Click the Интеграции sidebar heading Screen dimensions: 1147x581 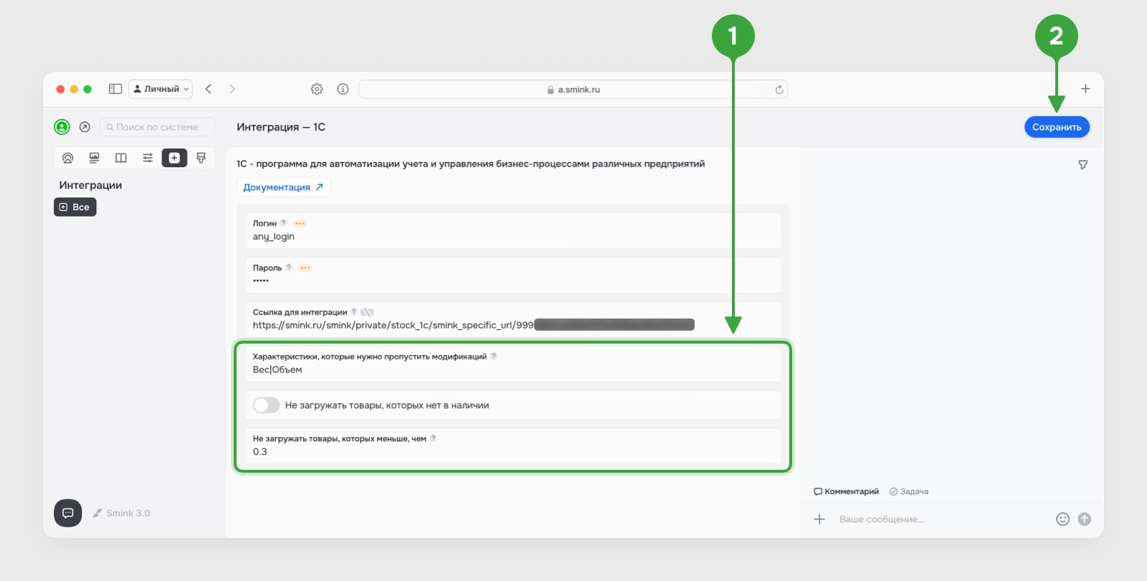pyautogui.click(x=90, y=185)
